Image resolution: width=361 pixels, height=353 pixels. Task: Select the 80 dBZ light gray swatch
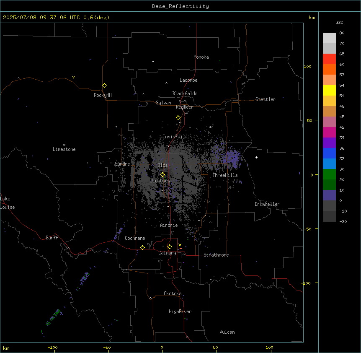pyautogui.click(x=329, y=38)
